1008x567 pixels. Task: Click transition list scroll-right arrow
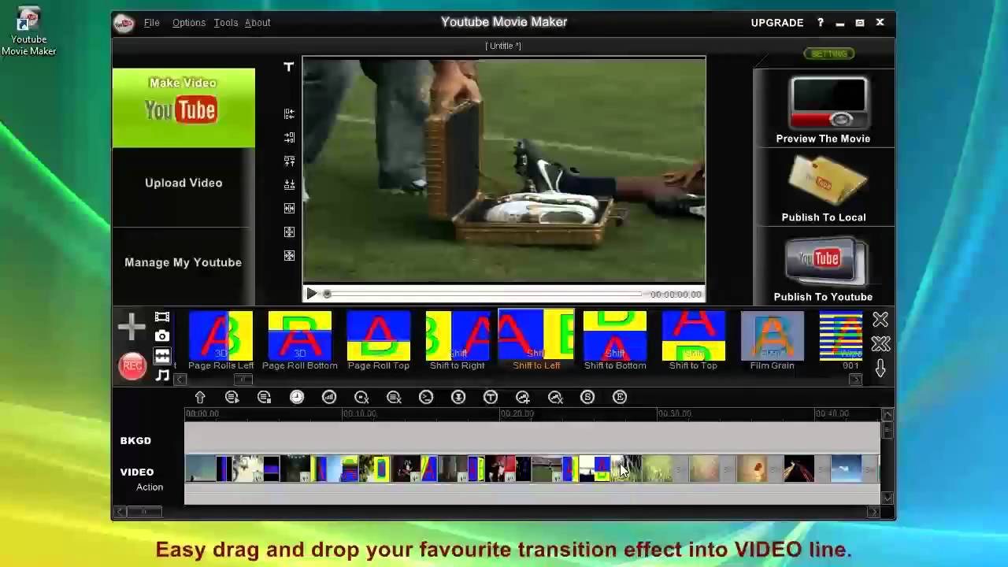coord(855,380)
